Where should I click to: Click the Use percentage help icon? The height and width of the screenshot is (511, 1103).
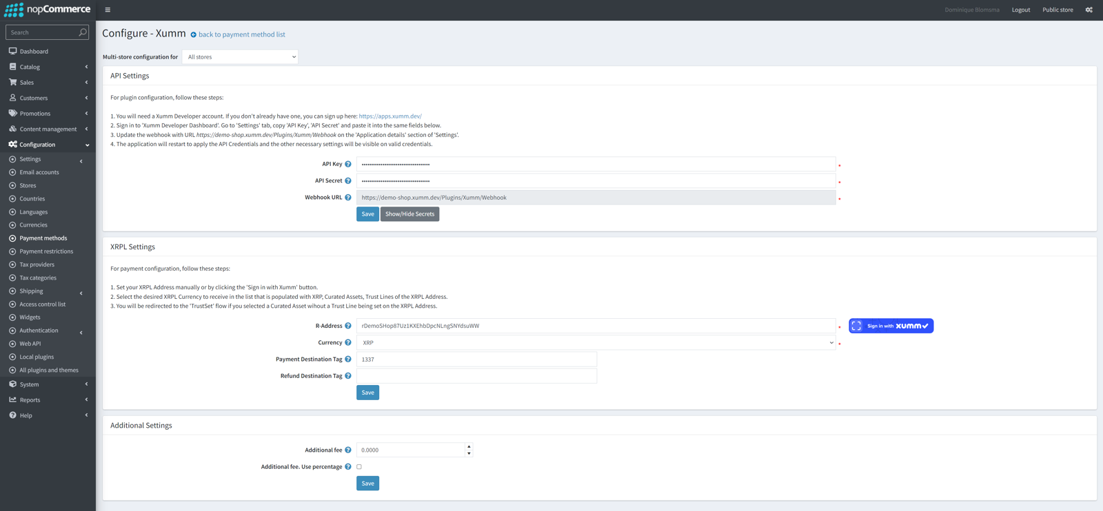coord(348,467)
